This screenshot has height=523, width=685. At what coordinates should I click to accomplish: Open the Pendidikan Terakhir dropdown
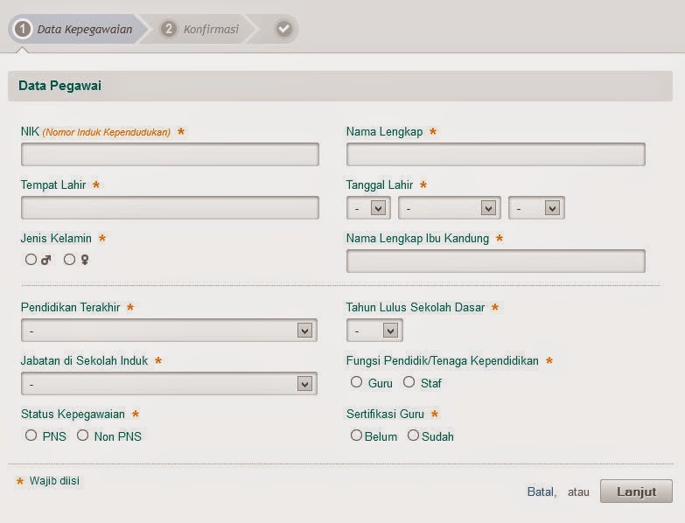[169, 331]
